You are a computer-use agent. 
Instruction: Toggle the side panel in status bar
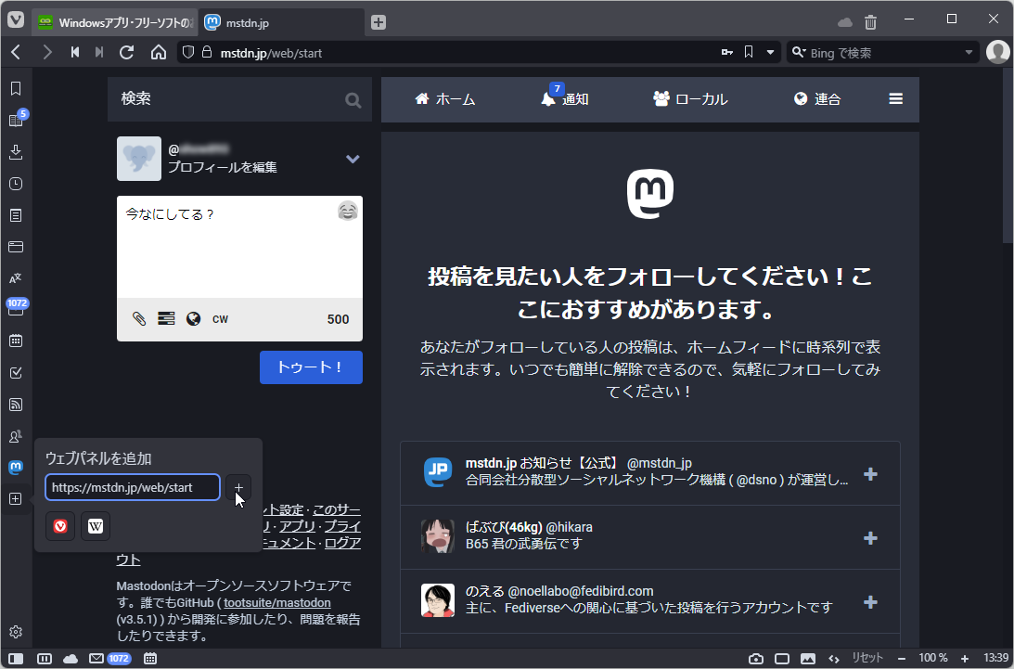pyautogui.click(x=16, y=659)
